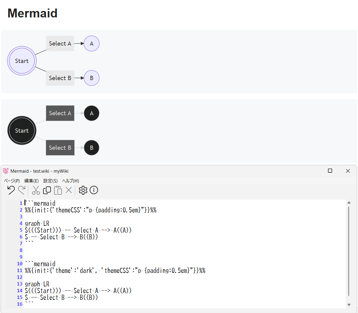
Task: Click the Copy toolbar icon
Action: point(47,190)
